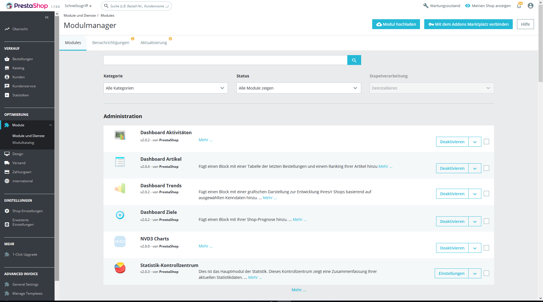Click the Bestellungen basket icon
This screenshot has width=543, height=302.
point(7,59)
